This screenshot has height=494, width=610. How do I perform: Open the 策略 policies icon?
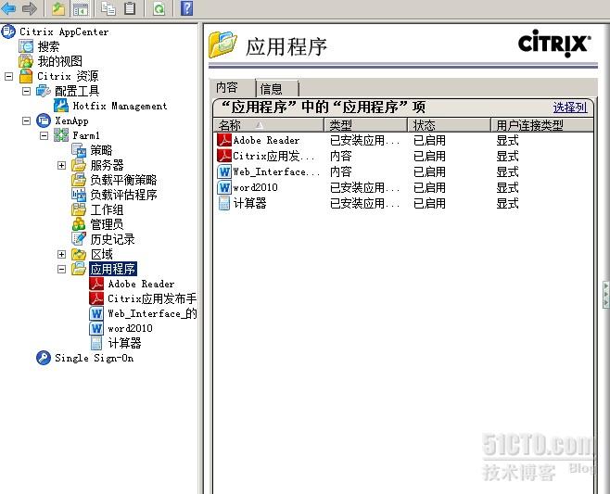coord(79,150)
